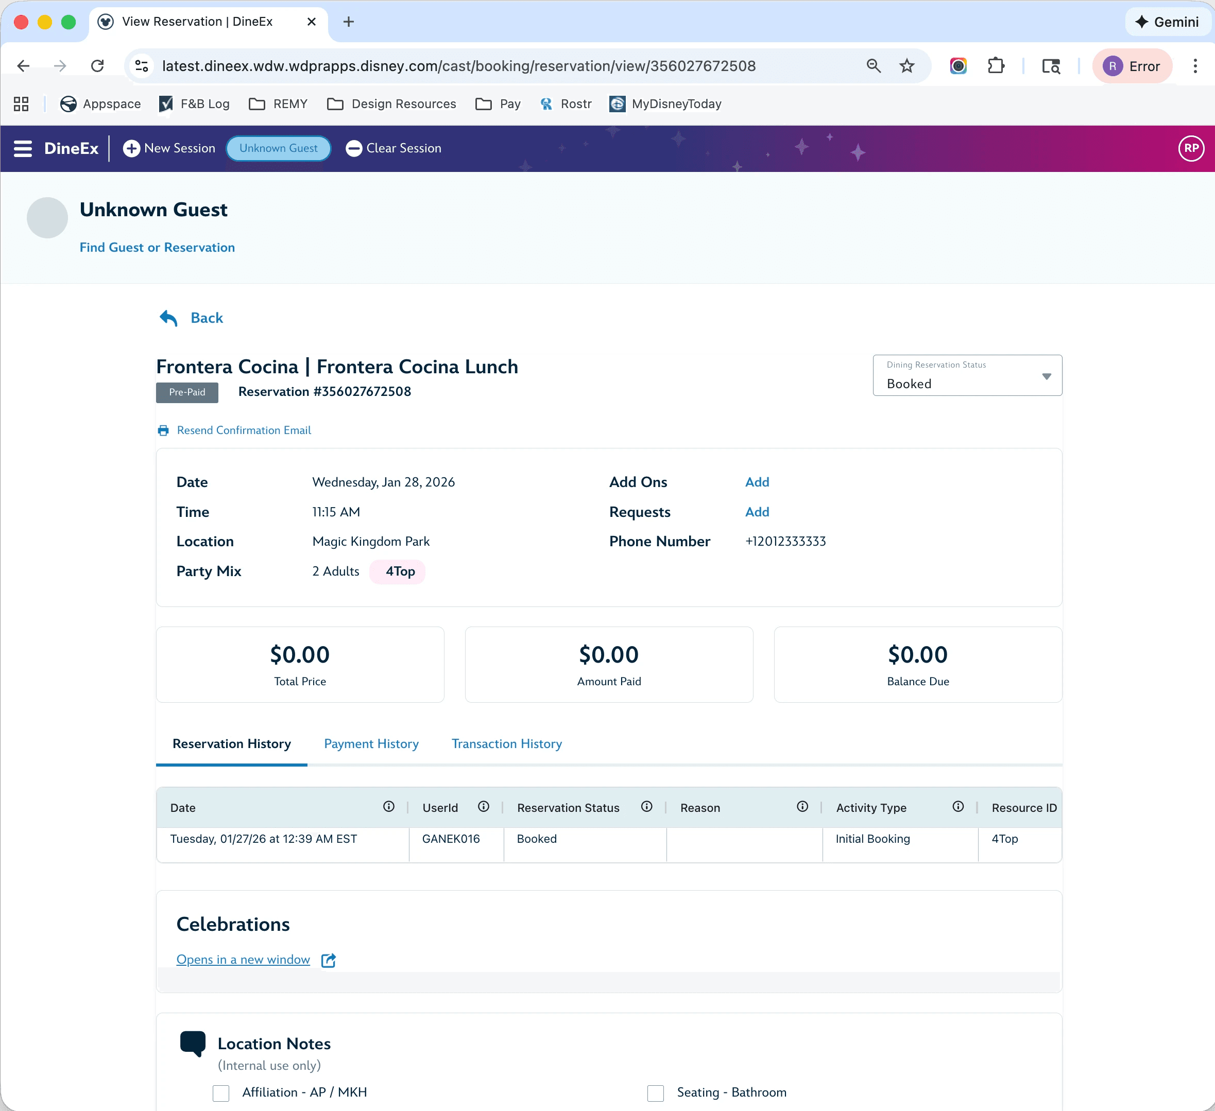Click the Find Guest or Reservation link
Screen dimensions: 1215x1111
click(x=157, y=247)
